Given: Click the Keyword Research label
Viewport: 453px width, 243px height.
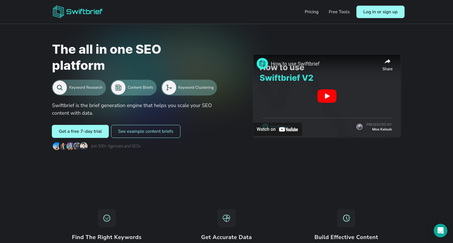Looking at the screenshot, I should tap(86, 88).
